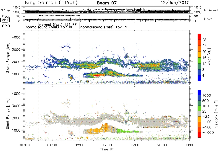
Task: Click the '16:00' time axis label
Action: 134,145
